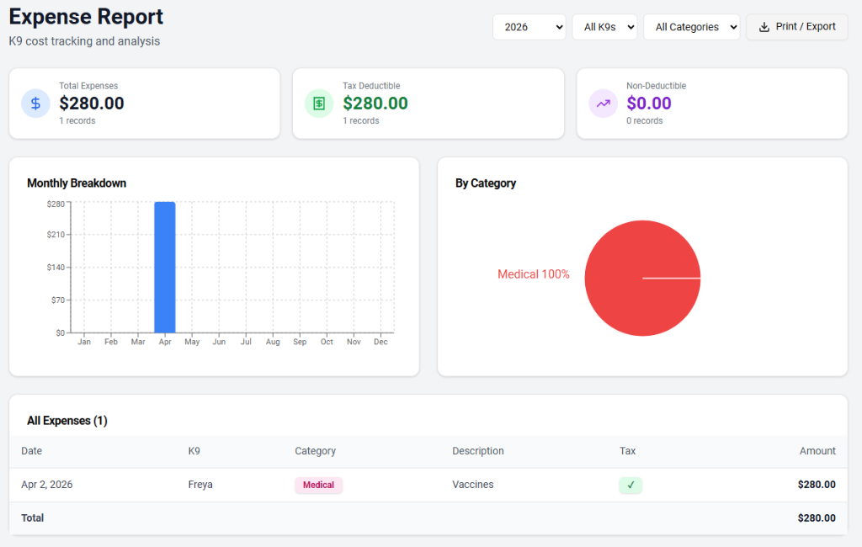The width and height of the screenshot is (862, 547).
Task: Click the Print / Export button
Action: click(x=796, y=27)
